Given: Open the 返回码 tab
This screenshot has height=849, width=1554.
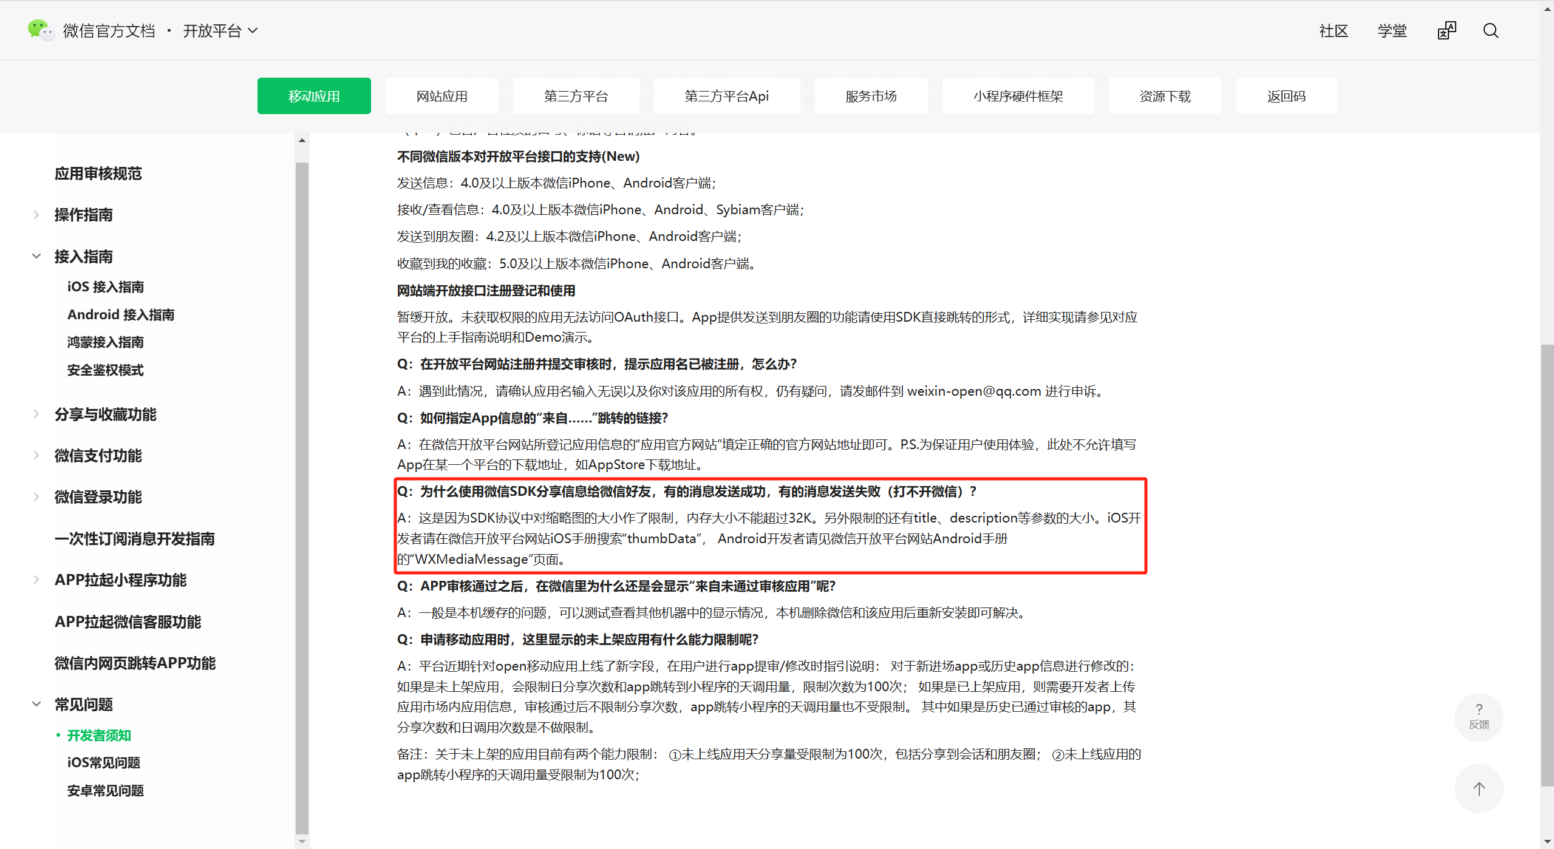Looking at the screenshot, I should point(1286,96).
